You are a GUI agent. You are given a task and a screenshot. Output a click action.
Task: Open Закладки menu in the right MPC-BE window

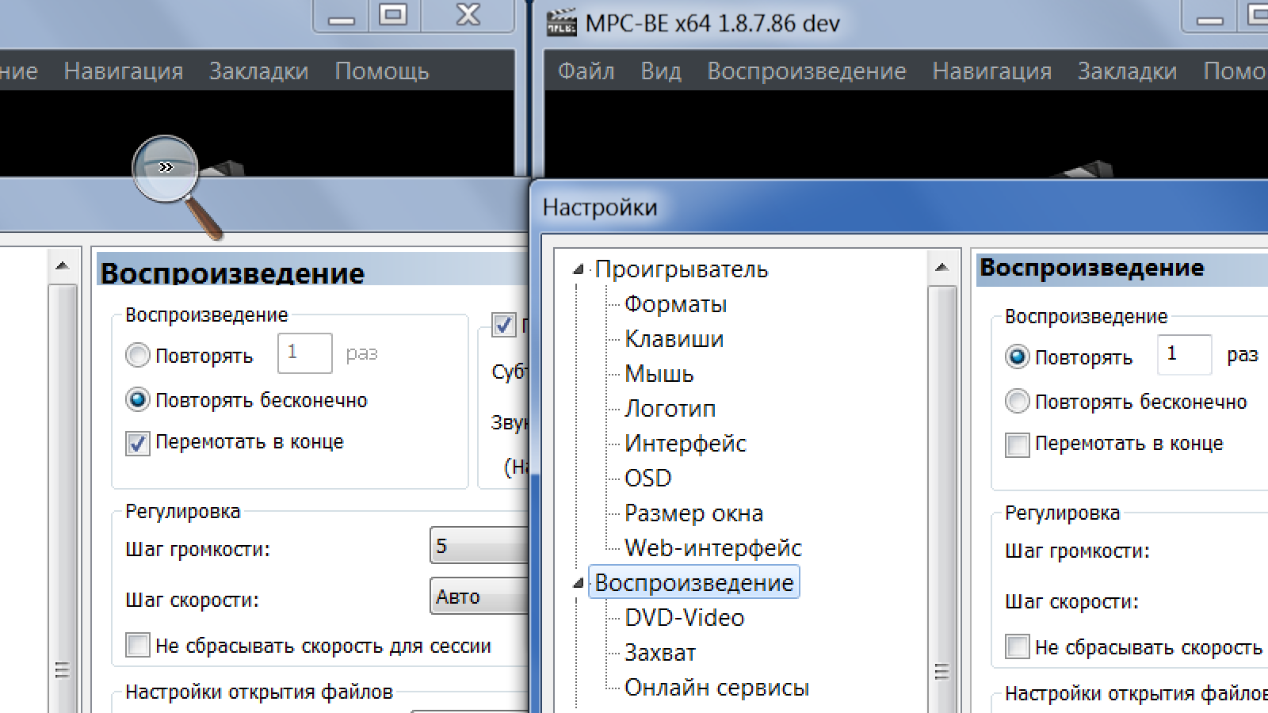pos(1127,71)
